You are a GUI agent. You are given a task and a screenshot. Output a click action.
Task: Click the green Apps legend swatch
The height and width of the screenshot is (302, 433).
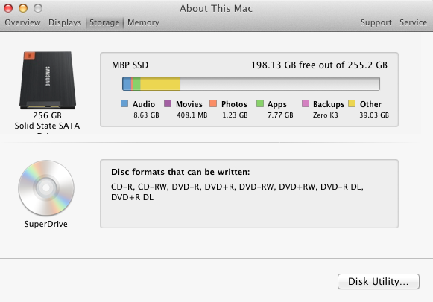(x=260, y=103)
